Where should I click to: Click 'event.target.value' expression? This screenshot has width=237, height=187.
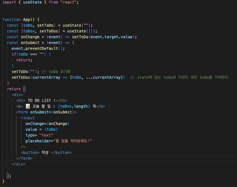111,37
